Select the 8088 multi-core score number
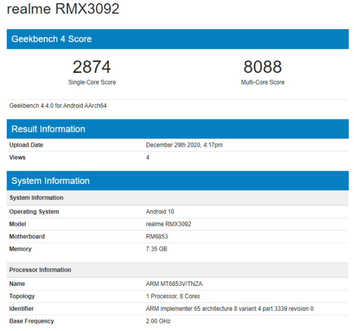The height and width of the screenshot is (331, 354). pos(262,67)
